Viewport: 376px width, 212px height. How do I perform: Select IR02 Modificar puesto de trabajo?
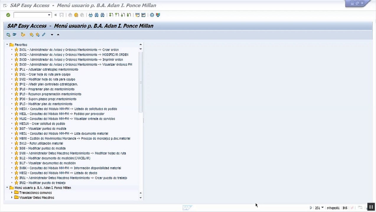point(42,183)
